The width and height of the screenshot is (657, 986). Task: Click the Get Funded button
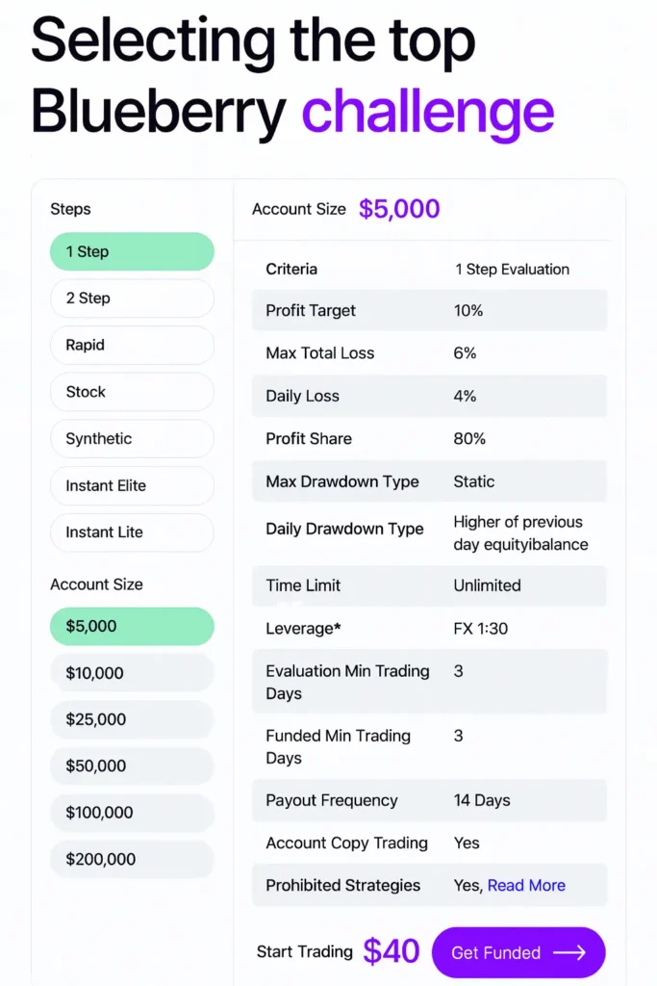[518, 952]
